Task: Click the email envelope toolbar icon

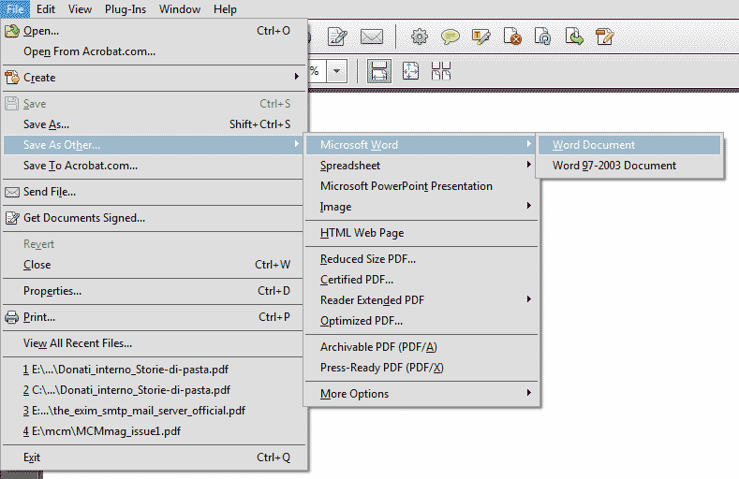Action: tap(372, 36)
